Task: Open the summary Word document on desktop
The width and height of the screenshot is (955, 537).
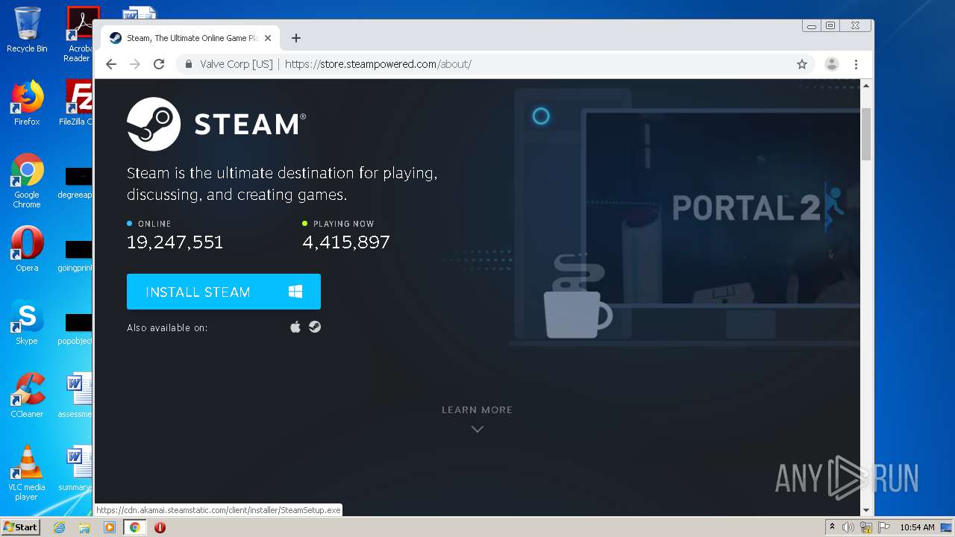Action: coord(76,468)
